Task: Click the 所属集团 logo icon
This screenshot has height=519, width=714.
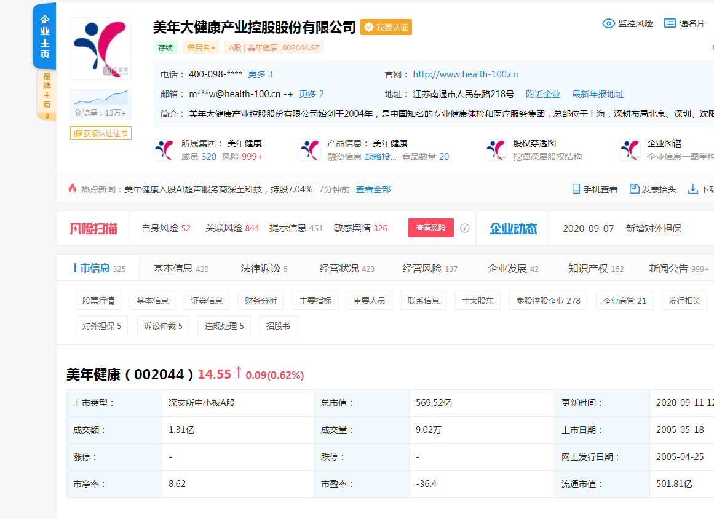Action: [164, 150]
